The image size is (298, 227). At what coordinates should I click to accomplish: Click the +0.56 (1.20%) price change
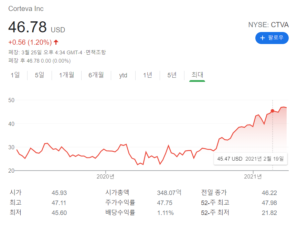pos(30,42)
